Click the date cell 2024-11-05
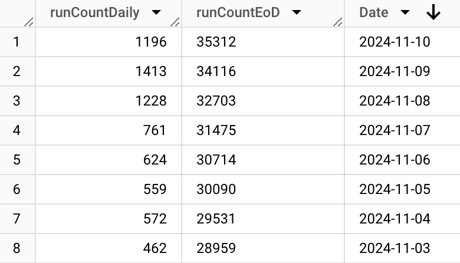 [402, 189]
